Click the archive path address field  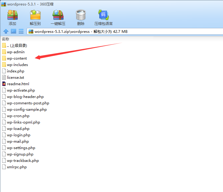click(x=122, y=31)
